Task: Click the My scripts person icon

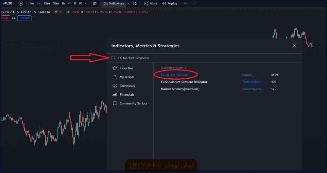Action: click(114, 77)
